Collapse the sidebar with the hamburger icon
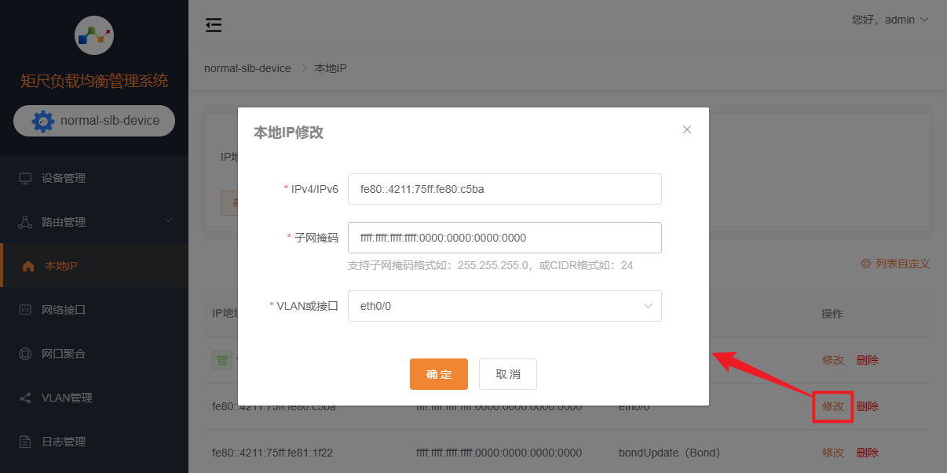 point(214,25)
